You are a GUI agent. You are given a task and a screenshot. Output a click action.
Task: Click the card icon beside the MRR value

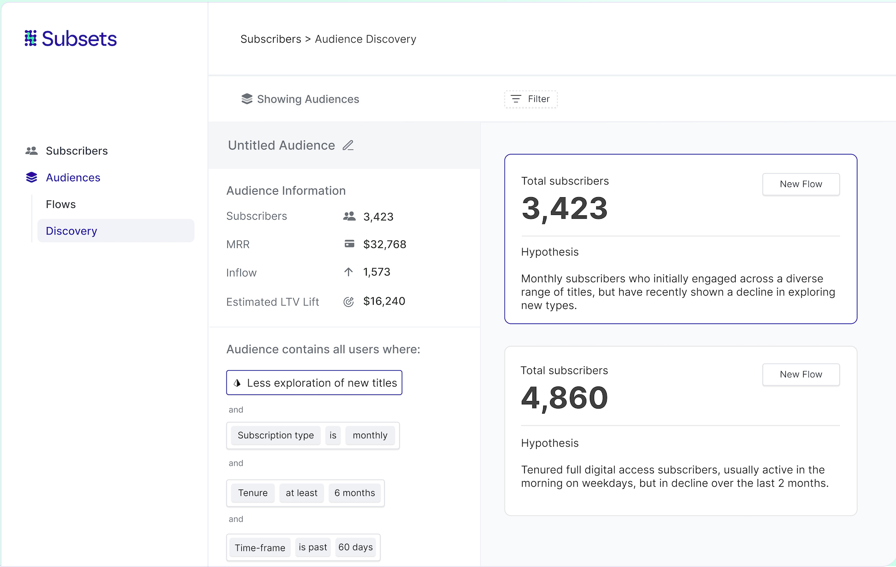(x=349, y=244)
